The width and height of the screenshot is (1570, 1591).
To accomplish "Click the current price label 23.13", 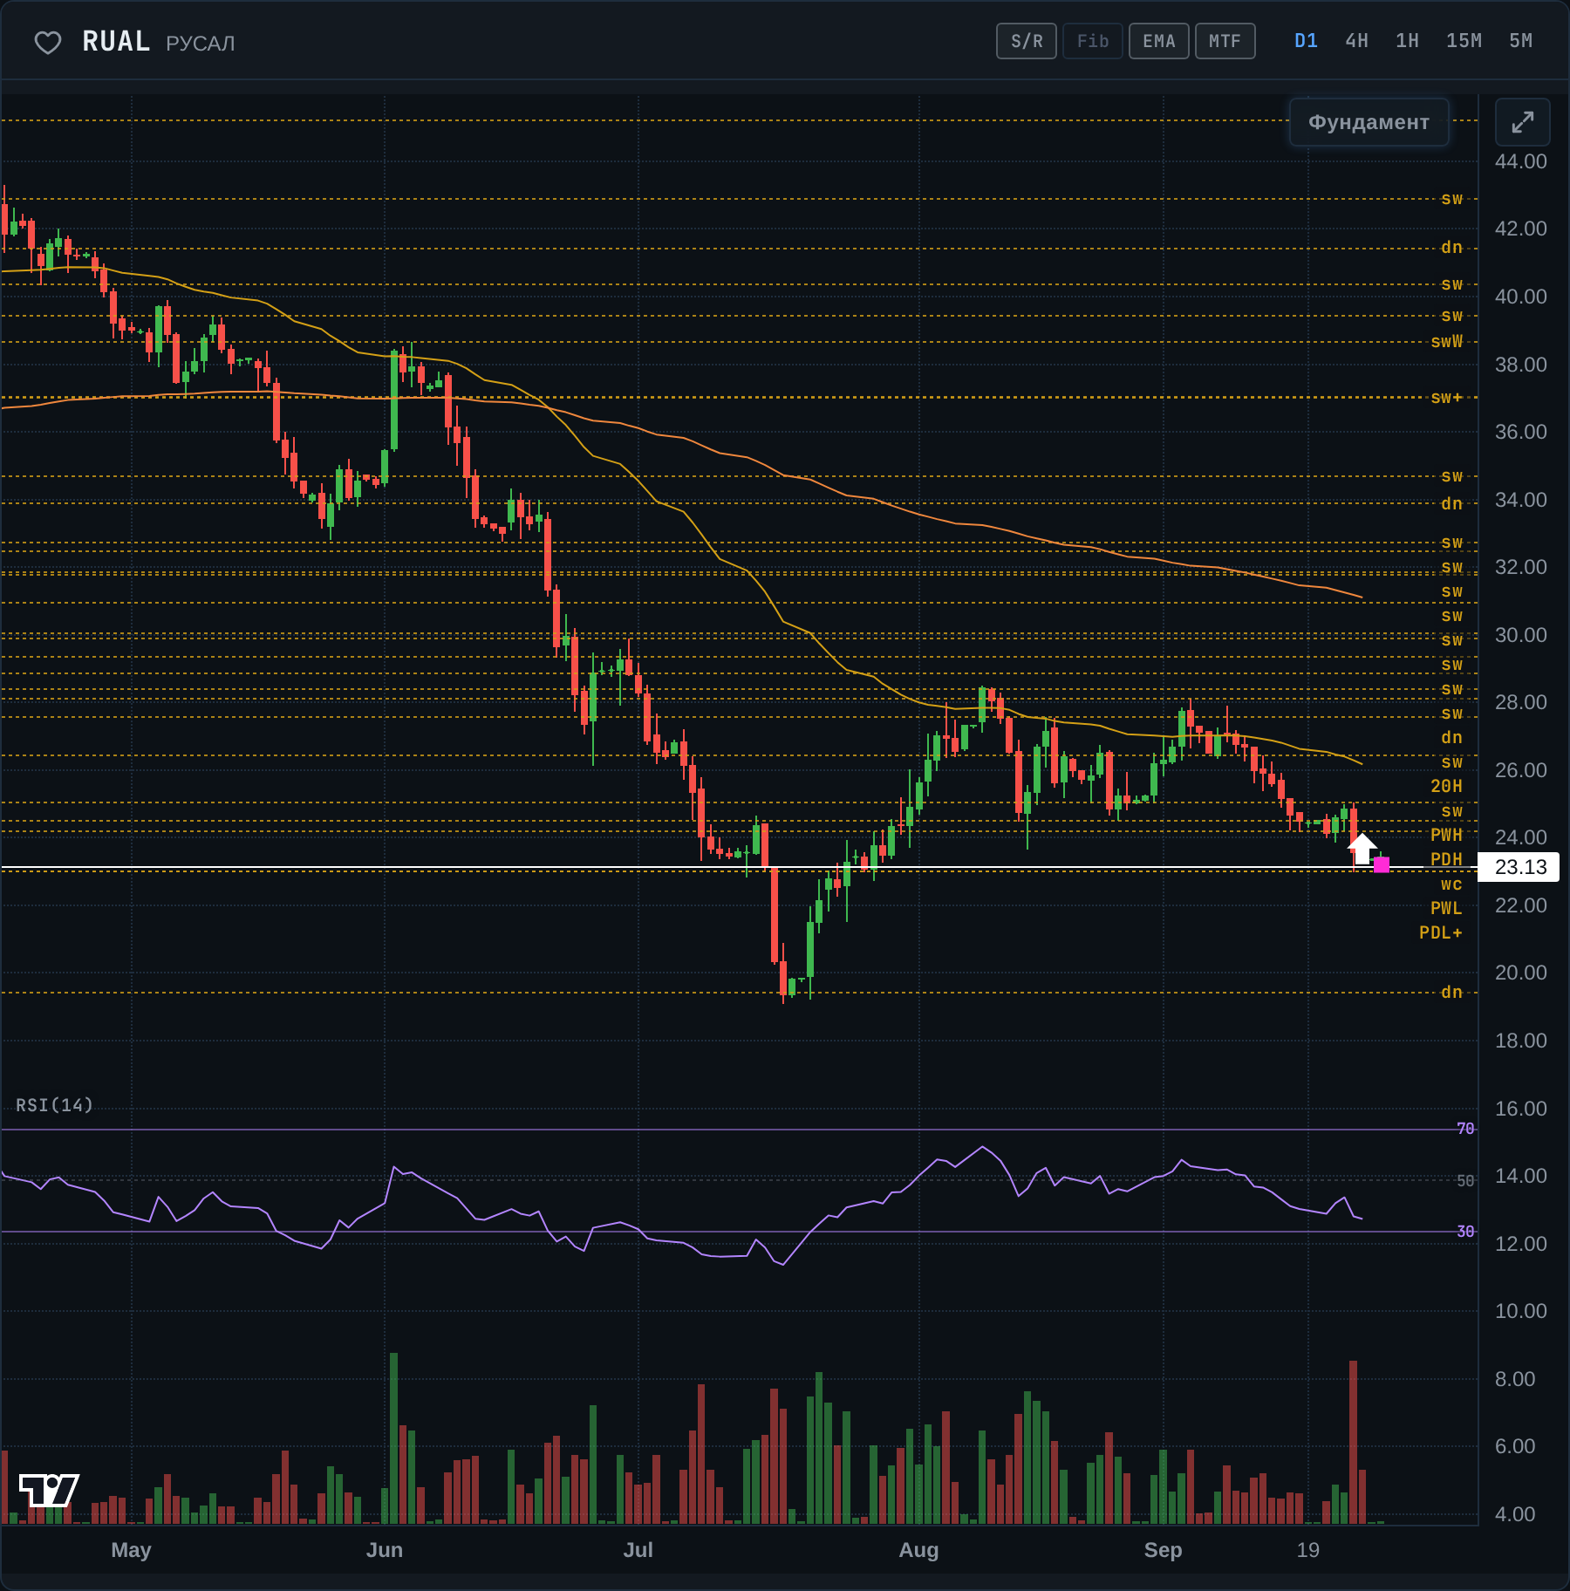I will pyautogui.click(x=1520, y=867).
